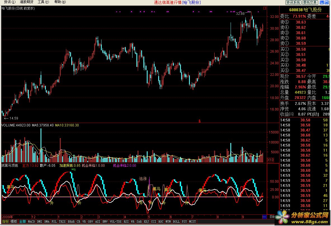
Task: Switch to the ASI indicator
Action: tap(98, 222)
